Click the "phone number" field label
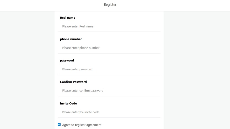The height and width of the screenshot is (129, 230). [x=71, y=39]
